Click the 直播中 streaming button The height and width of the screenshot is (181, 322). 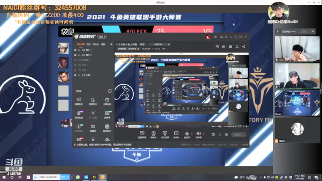tap(238, 135)
